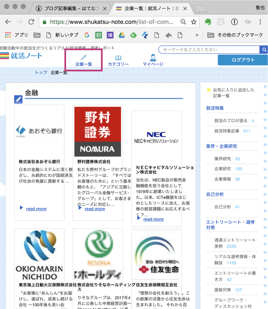Open the green Feedly bookmark icon
The image size is (268, 309).
(134, 35)
